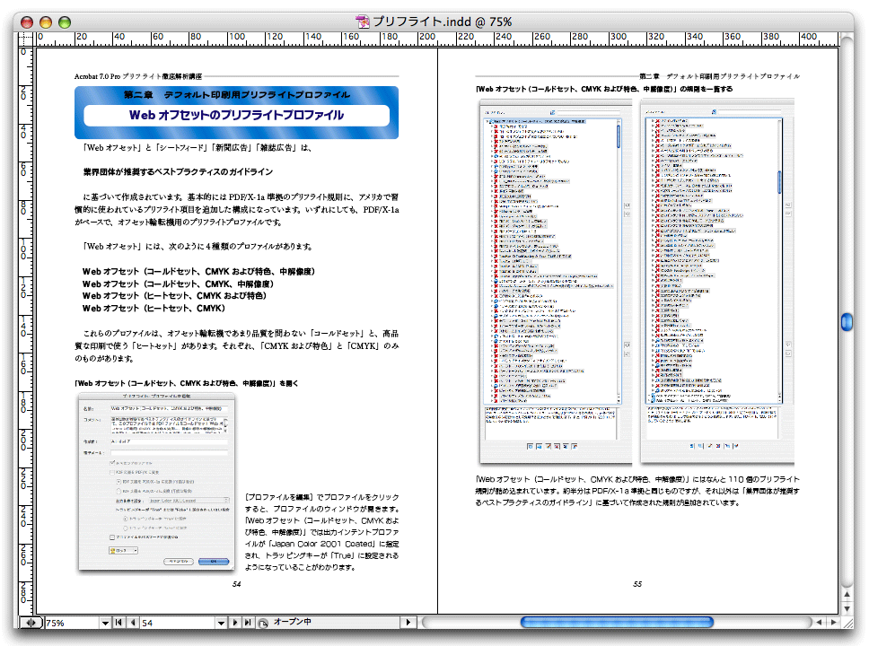
Task: Open the page number dropdown
Action: point(221,623)
